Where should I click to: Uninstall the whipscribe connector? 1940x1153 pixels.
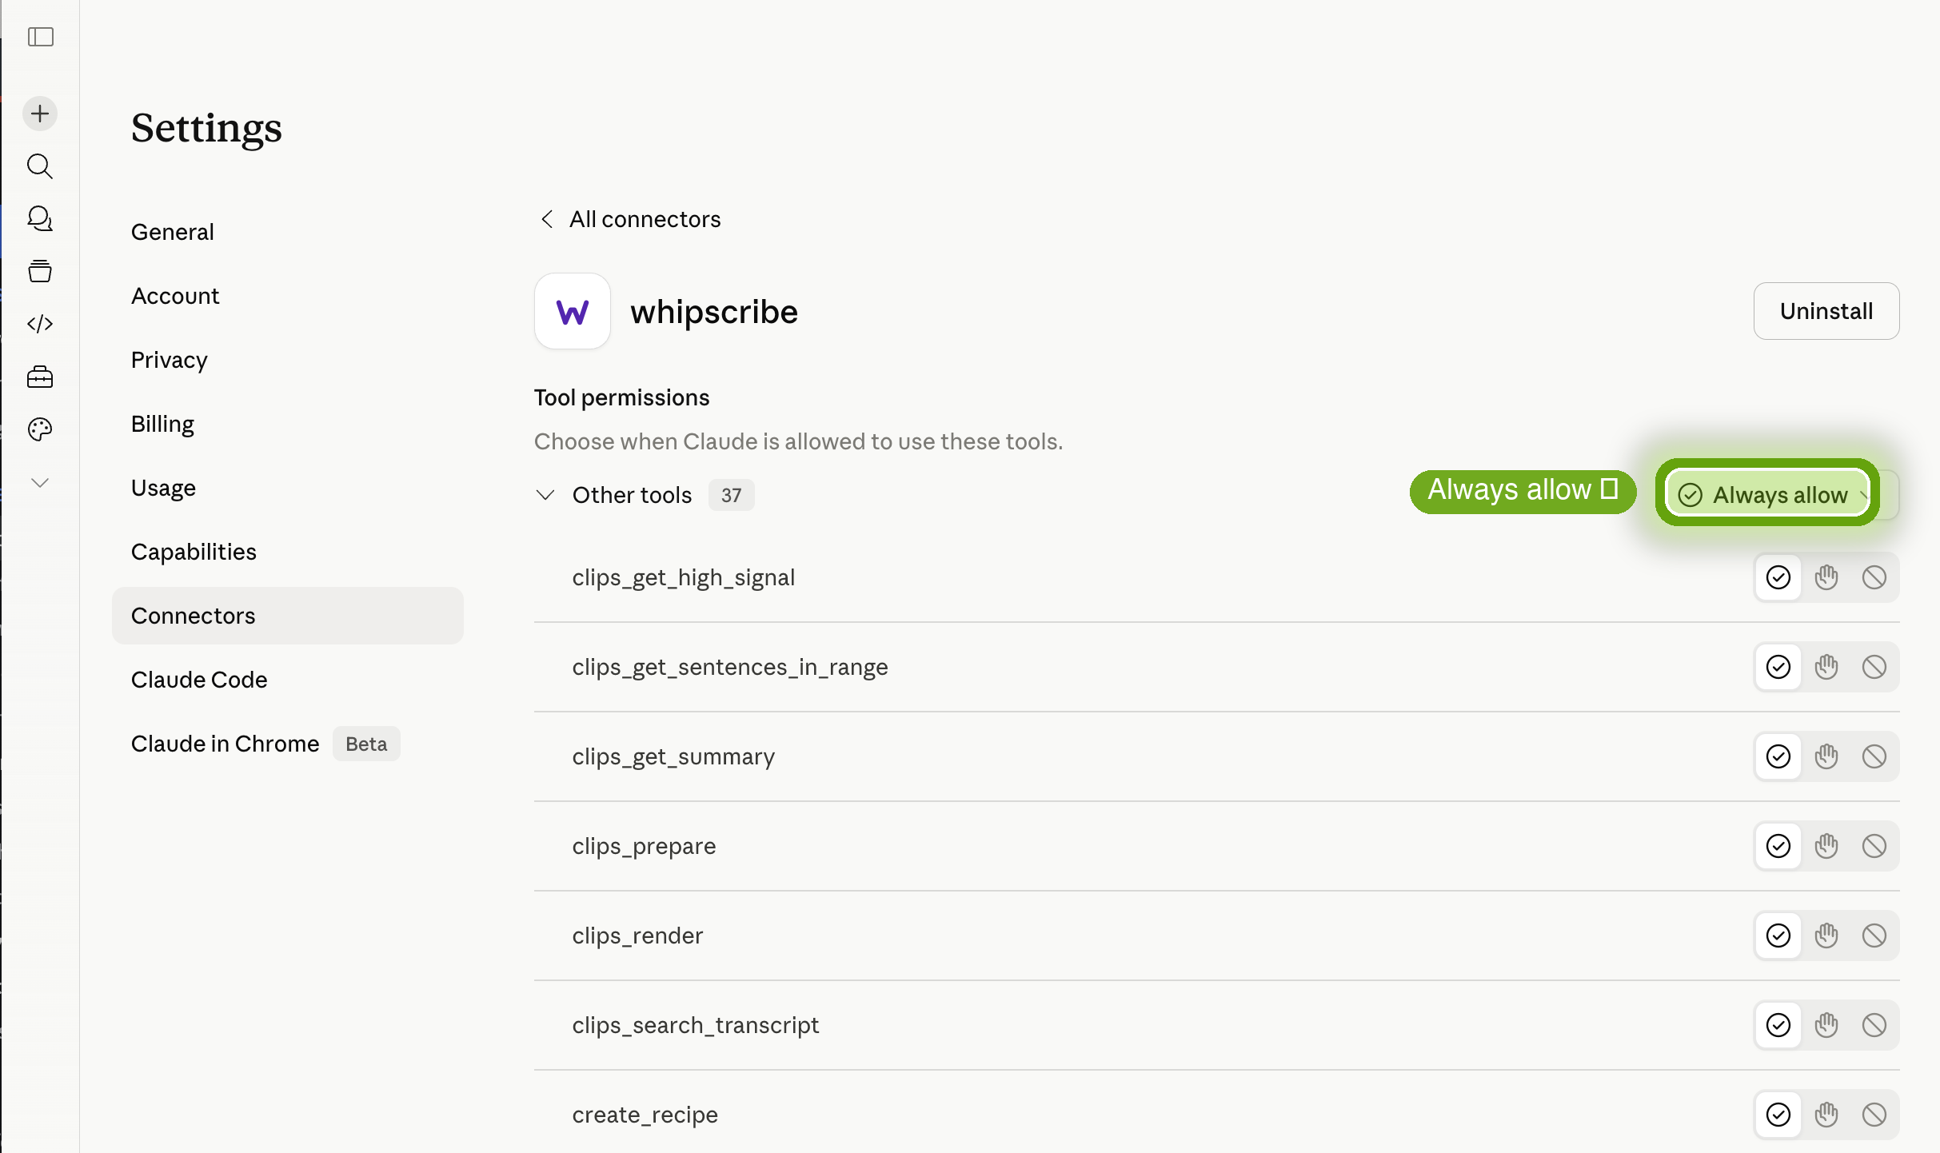(x=1826, y=311)
